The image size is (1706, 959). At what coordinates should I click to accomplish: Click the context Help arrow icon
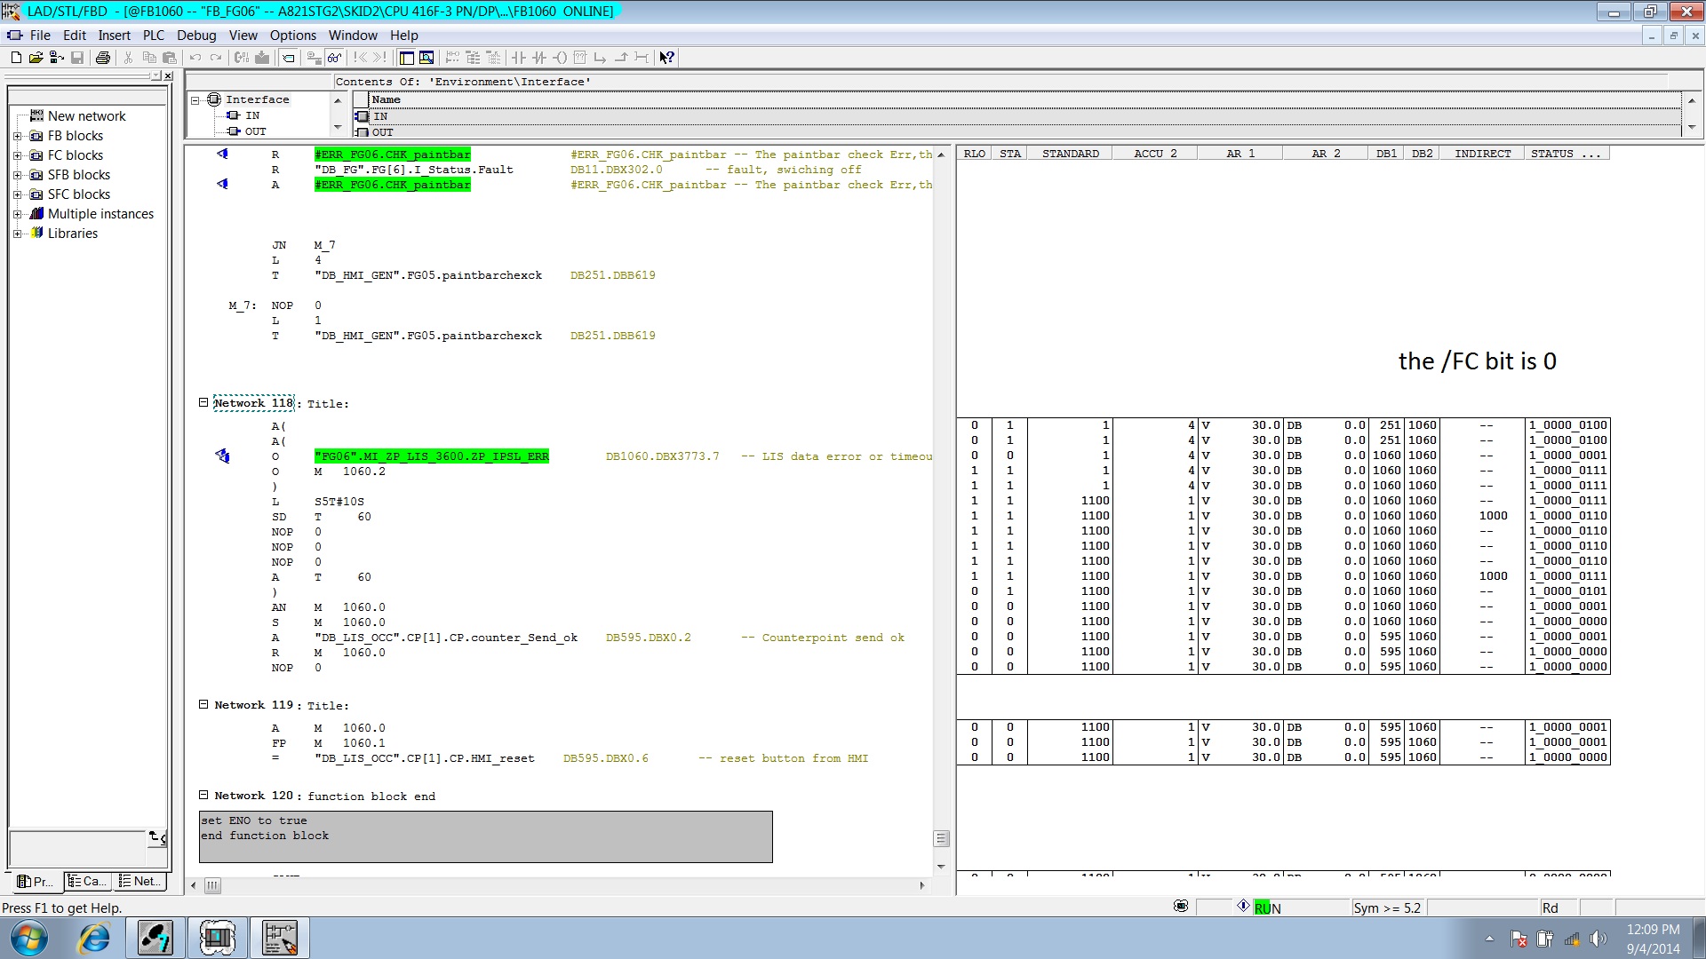[x=666, y=58]
